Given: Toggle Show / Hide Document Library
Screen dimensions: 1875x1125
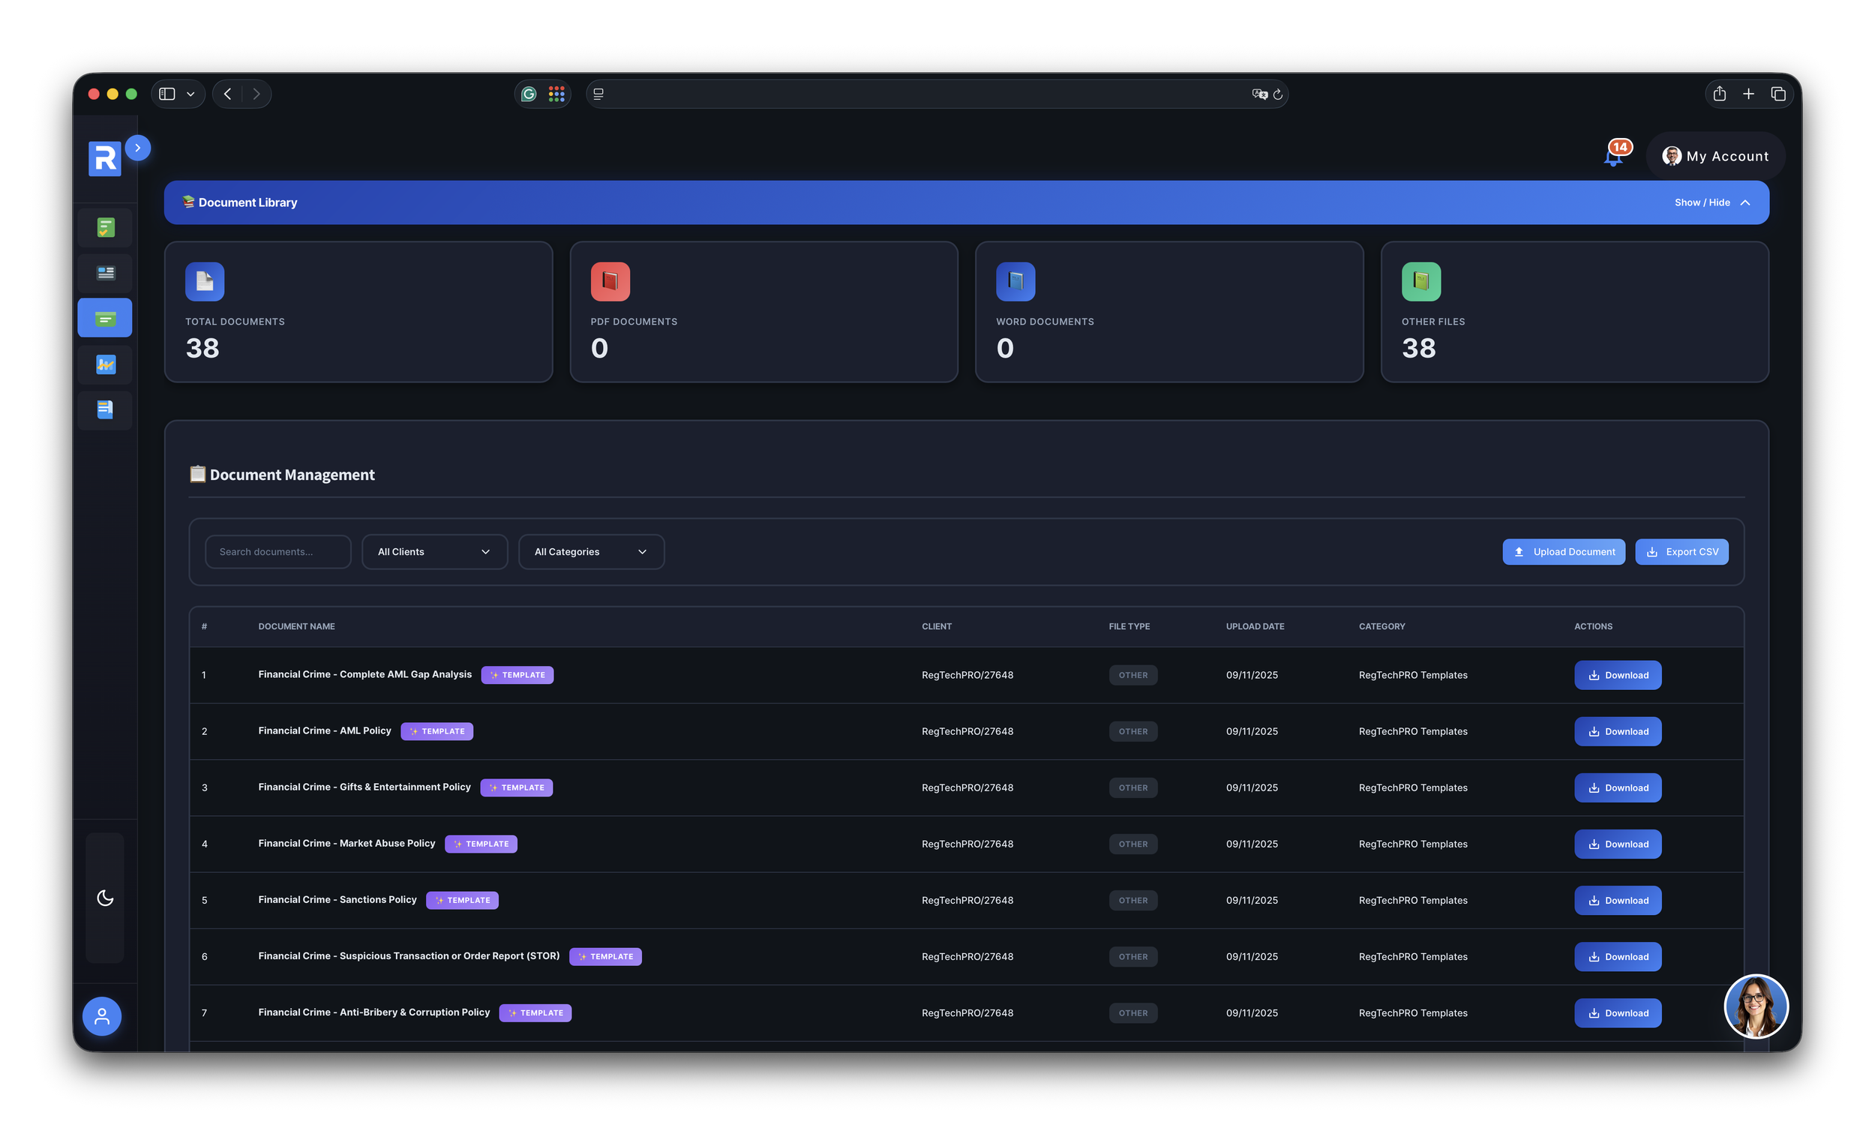Looking at the screenshot, I should point(1712,202).
